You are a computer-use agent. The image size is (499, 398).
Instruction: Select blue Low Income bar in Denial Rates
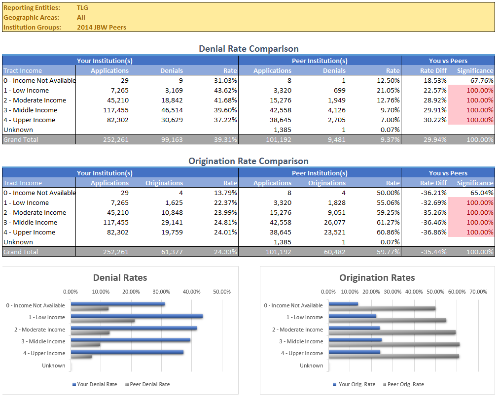[x=137, y=316]
